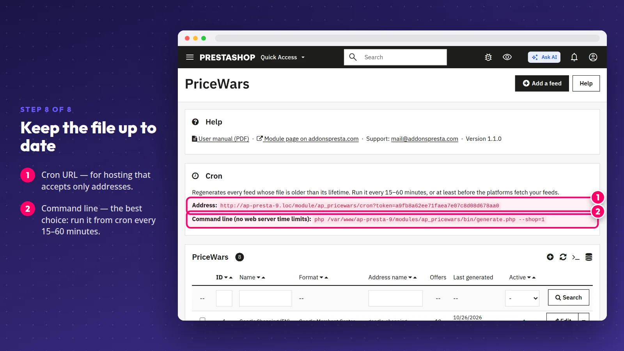The height and width of the screenshot is (351, 624).
Task: Click the PriceWars page title
Action: pos(217,84)
